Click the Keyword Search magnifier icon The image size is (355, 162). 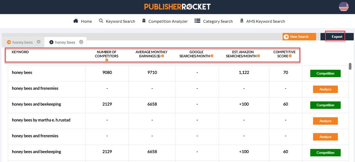coord(101,21)
